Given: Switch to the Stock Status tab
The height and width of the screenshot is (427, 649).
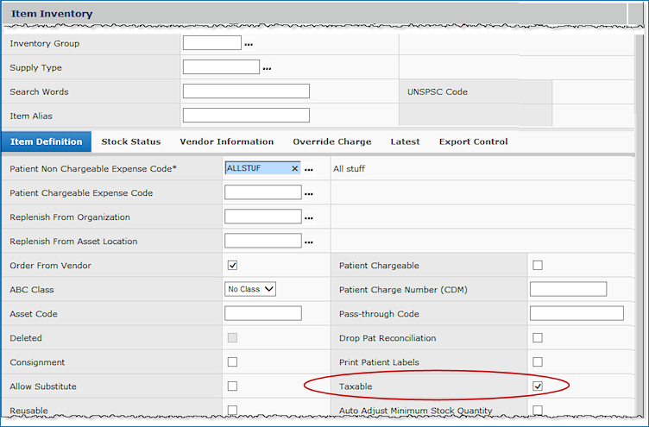Looking at the screenshot, I should pyautogui.click(x=131, y=141).
